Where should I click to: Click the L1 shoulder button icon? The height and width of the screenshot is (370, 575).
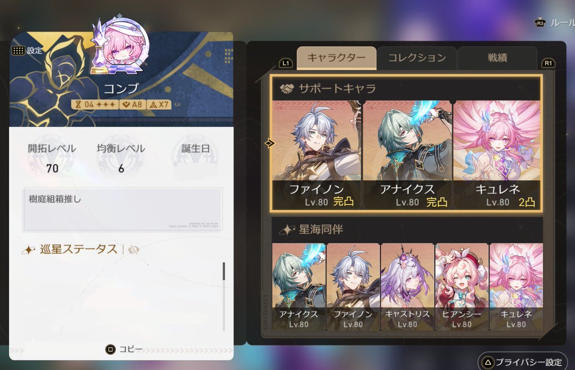[286, 63]
